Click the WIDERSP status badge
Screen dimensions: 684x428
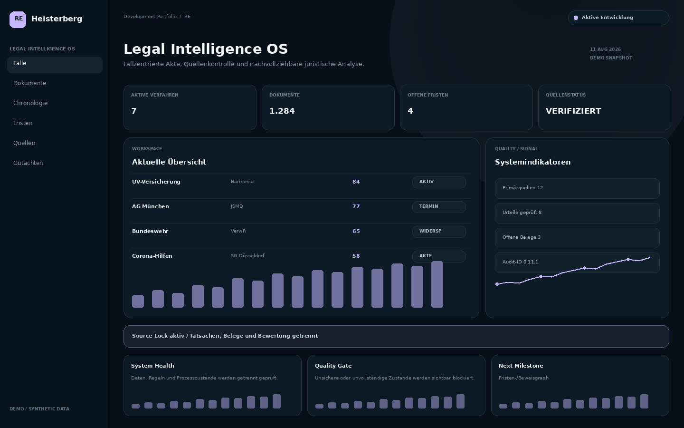(439, 232)
